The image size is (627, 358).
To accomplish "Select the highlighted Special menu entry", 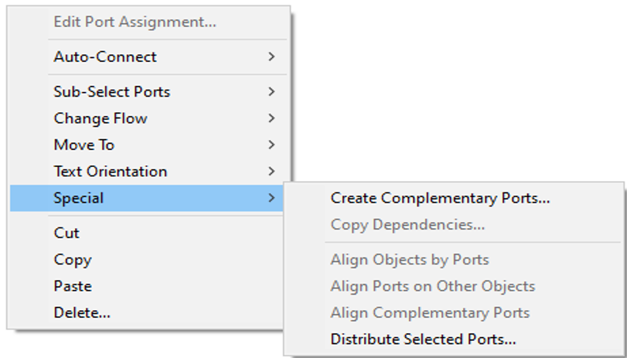I will click(x=147, y=198).
